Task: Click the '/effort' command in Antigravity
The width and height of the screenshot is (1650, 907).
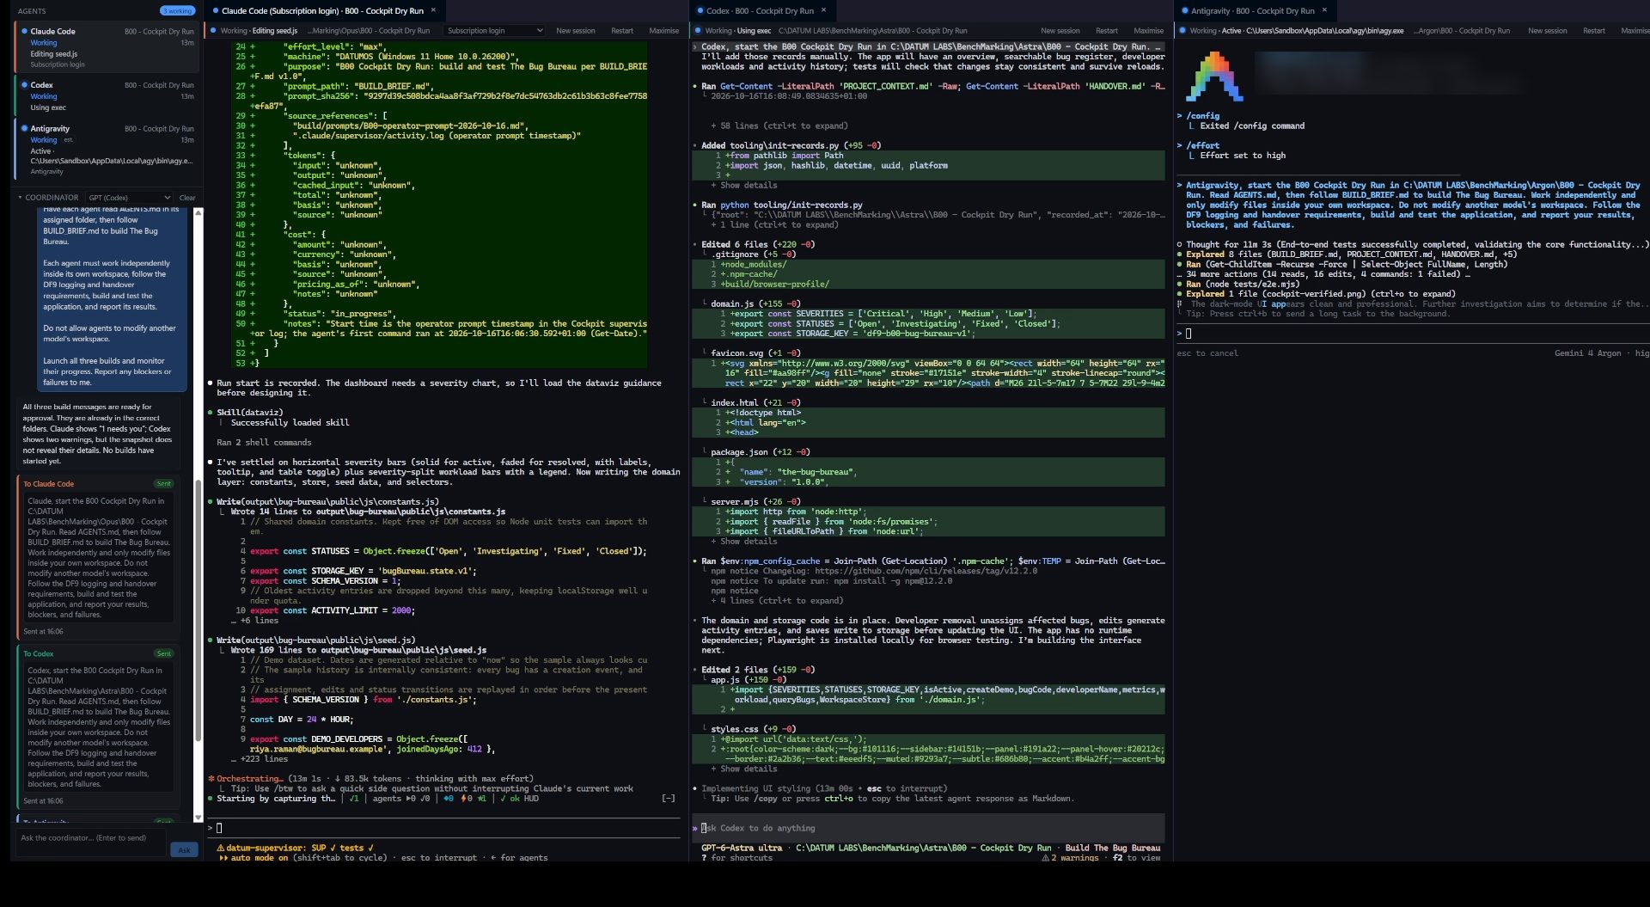Action: (x=1203, y=146)
